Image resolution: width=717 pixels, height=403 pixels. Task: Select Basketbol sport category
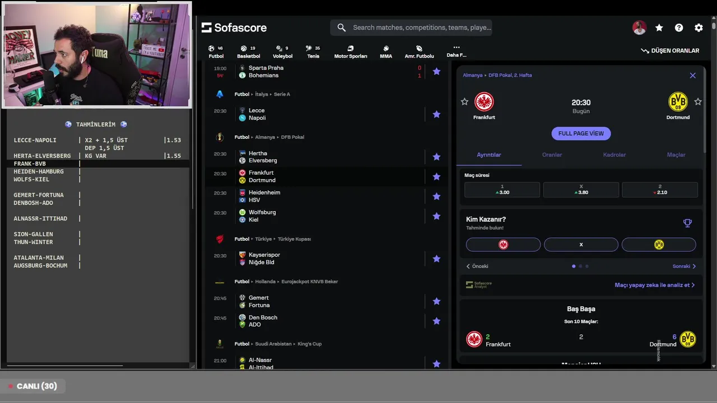248,51
